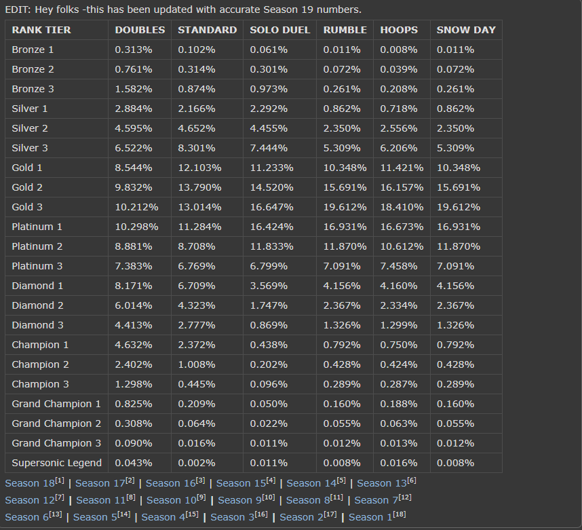Click the STANDARD column header
The image size is (582, 530).
[207, 30]
